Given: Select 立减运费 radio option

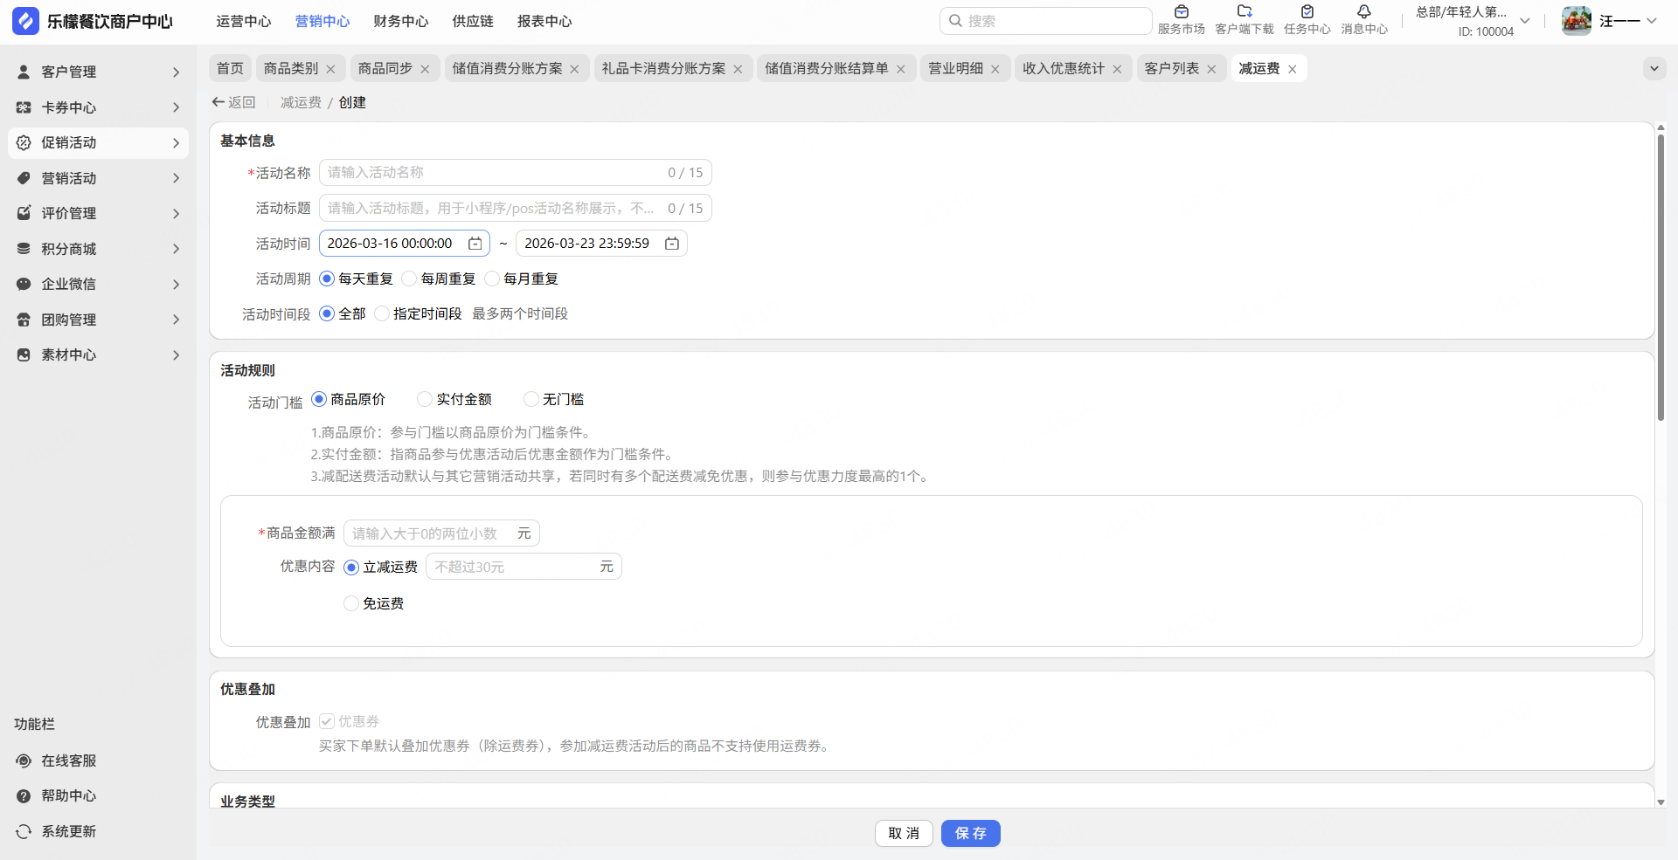Looking at the screenshot, I should coord(351,568).
